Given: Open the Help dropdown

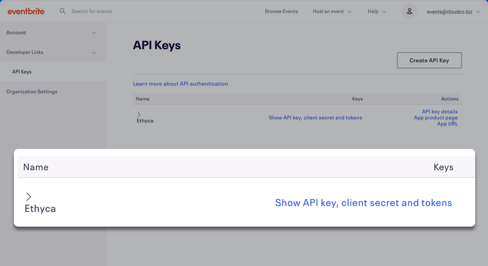Looking at the screenshot, I should [377, 11].
